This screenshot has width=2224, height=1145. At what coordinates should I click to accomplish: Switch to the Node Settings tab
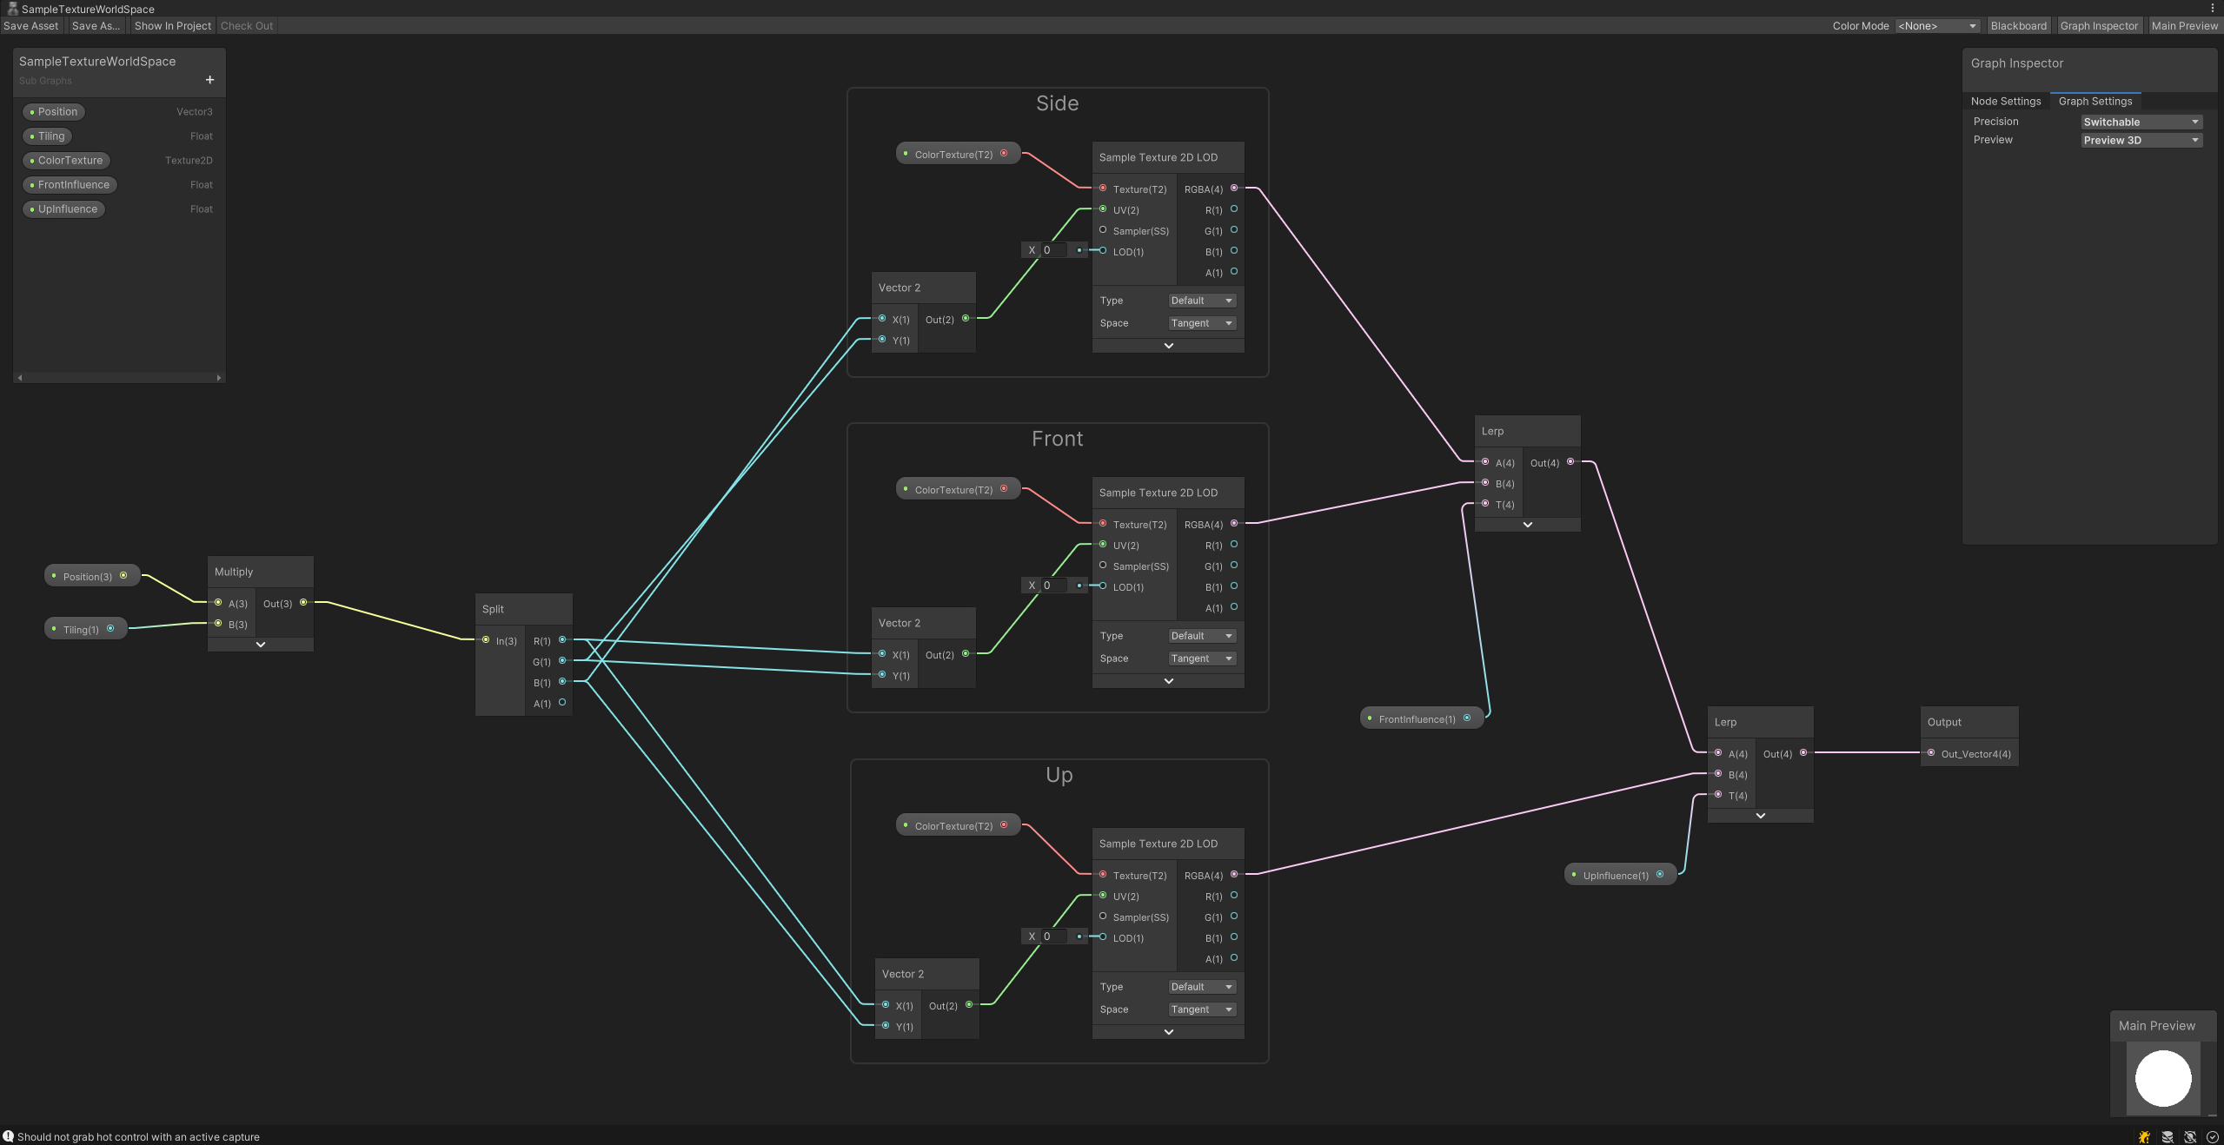[x=2005, y=101]
